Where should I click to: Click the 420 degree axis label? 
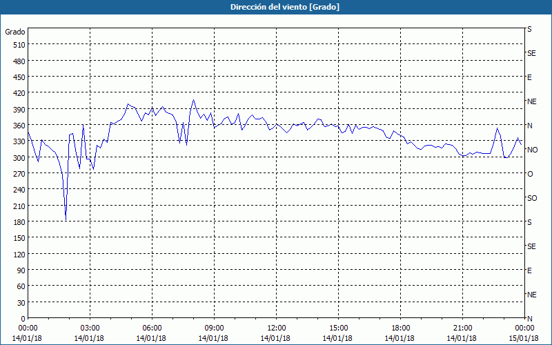19,93
